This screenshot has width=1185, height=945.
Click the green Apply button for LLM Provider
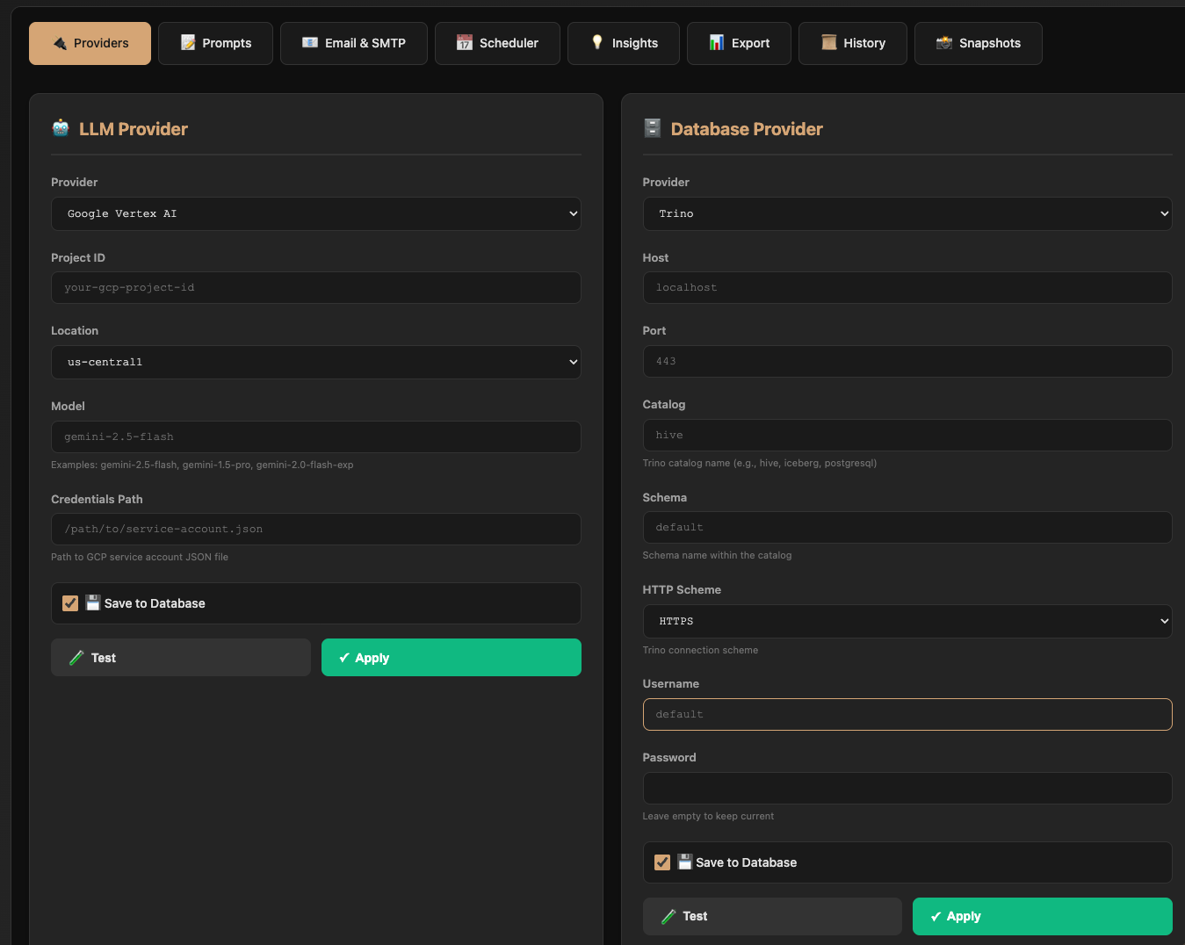[451, 657]
